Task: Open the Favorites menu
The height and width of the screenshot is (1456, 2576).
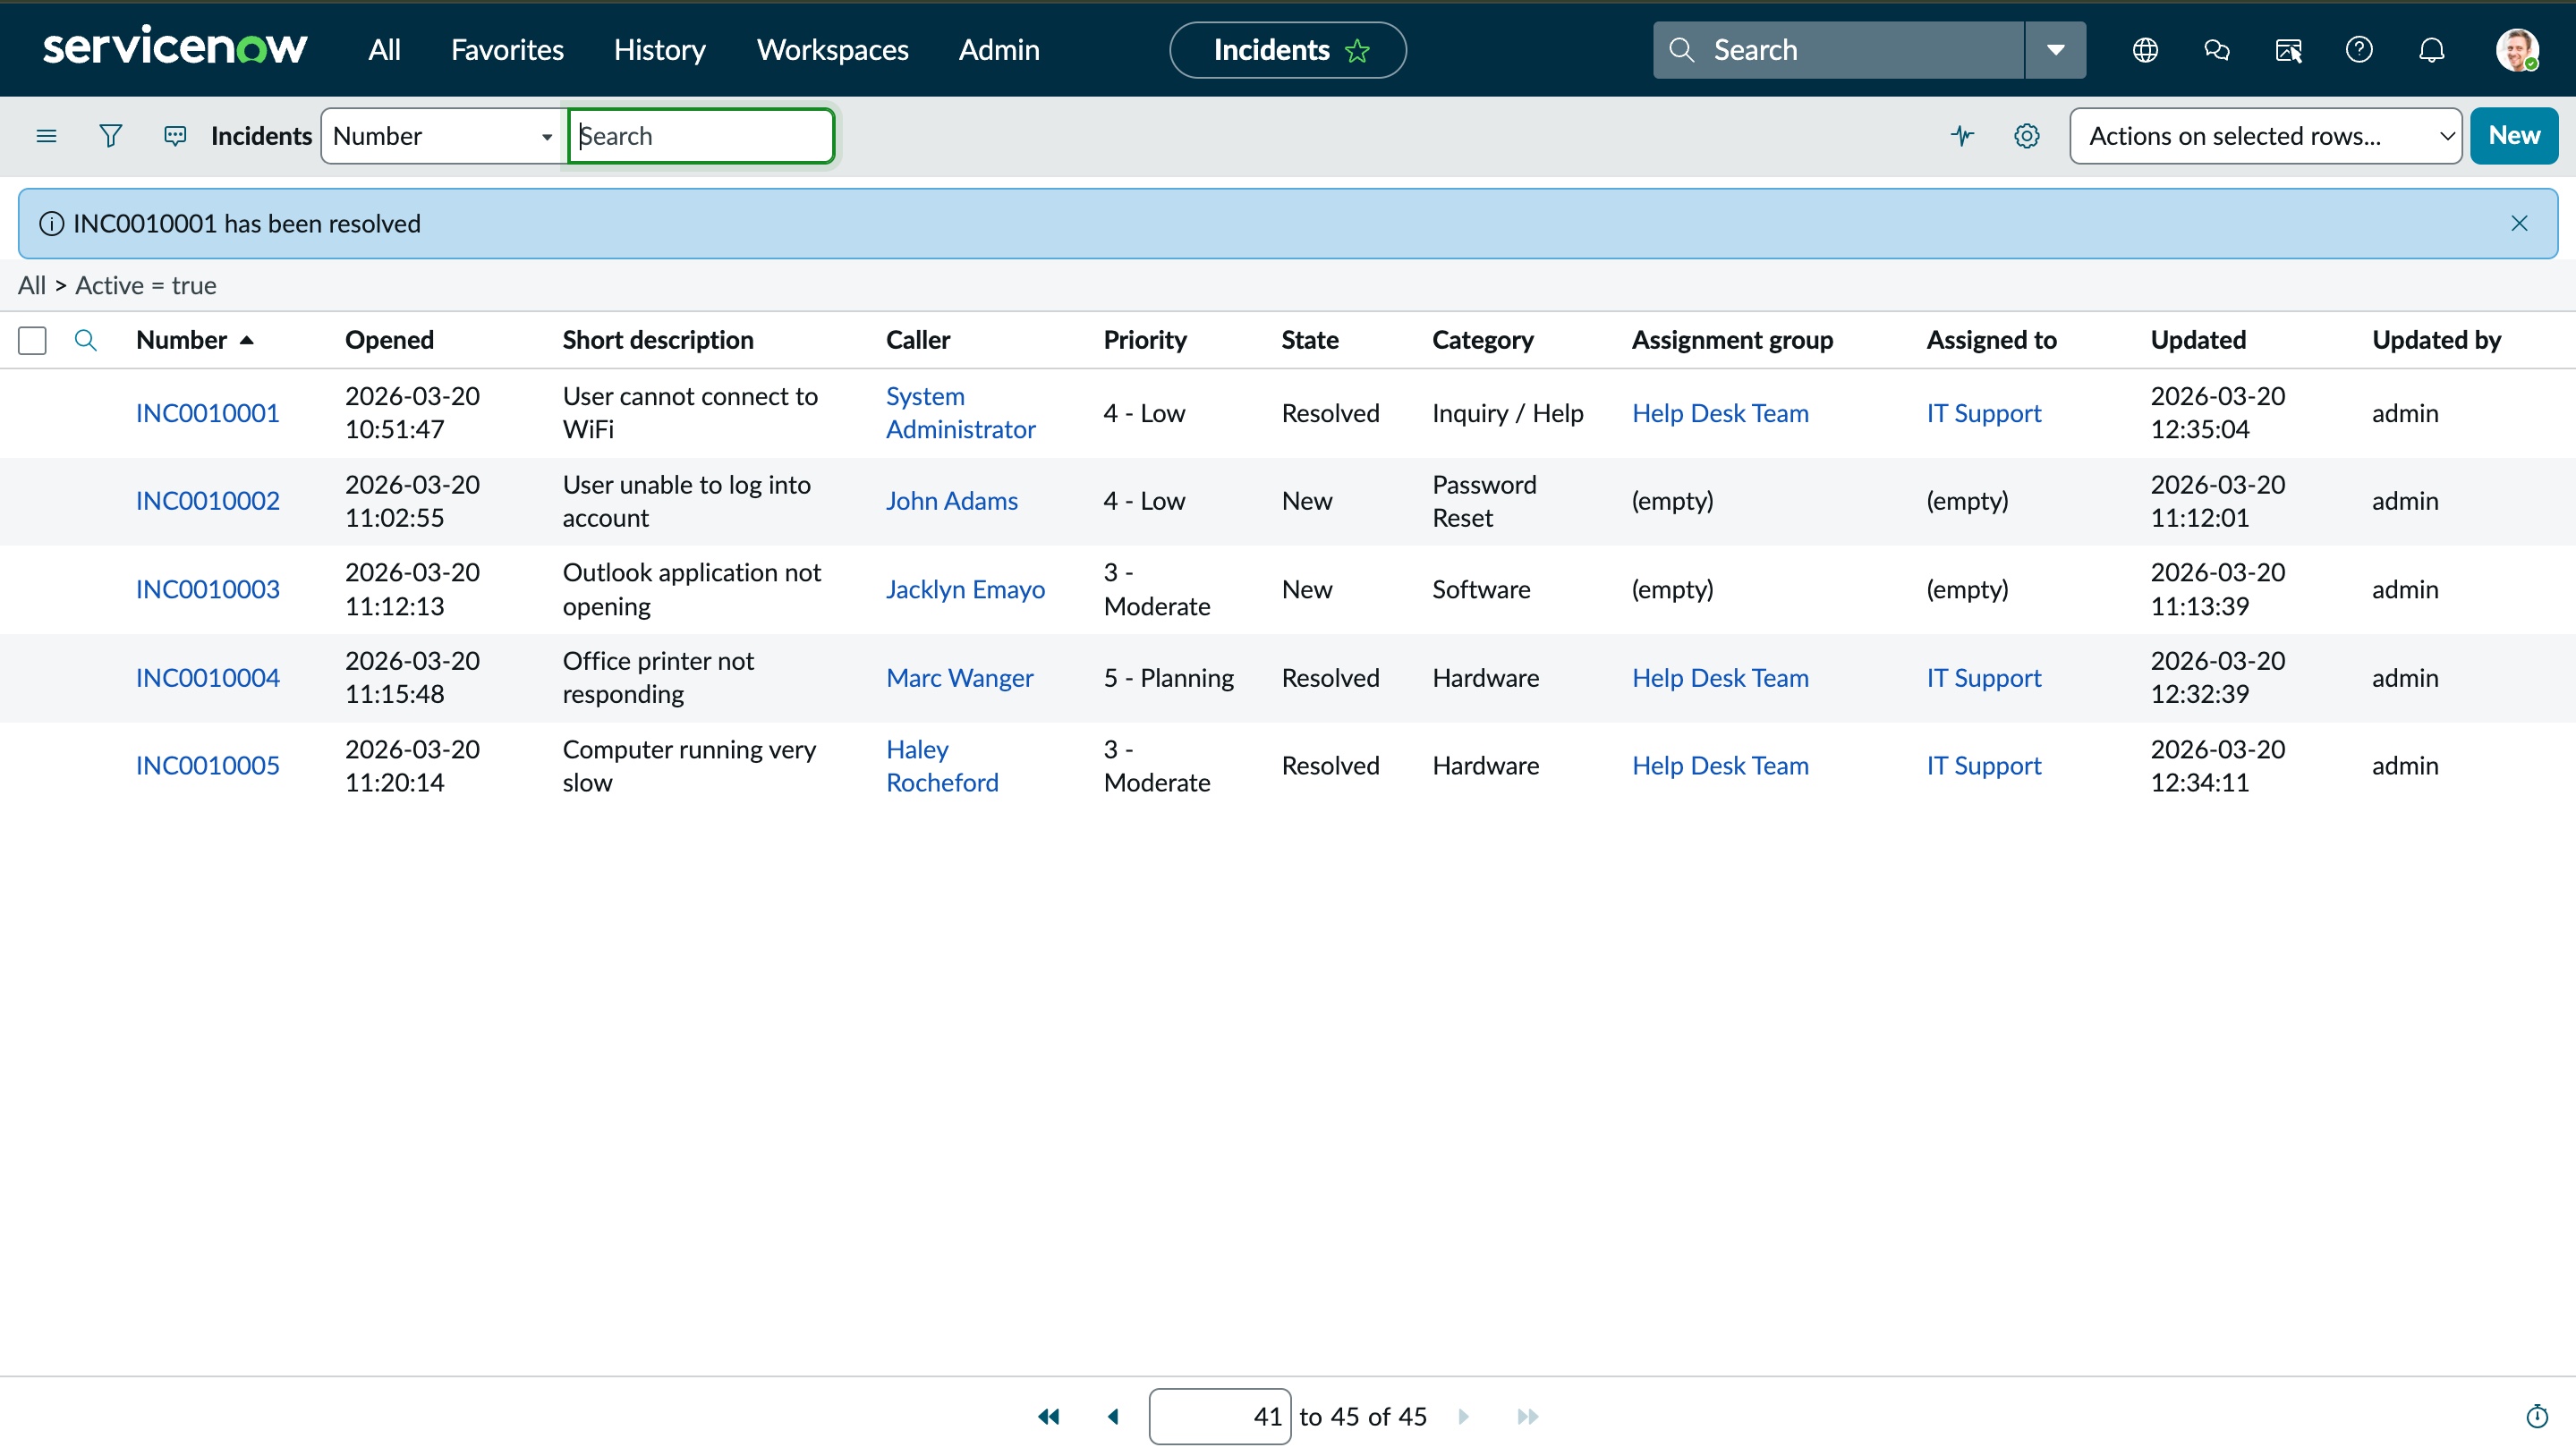Action: coord(506,49)
